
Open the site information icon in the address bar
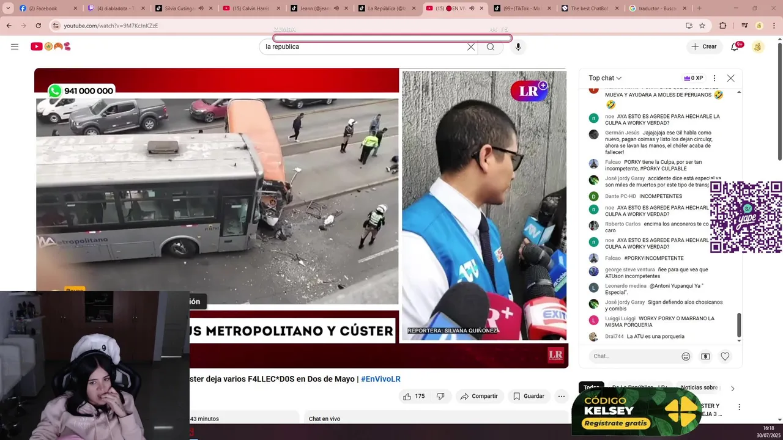[56, 26]
